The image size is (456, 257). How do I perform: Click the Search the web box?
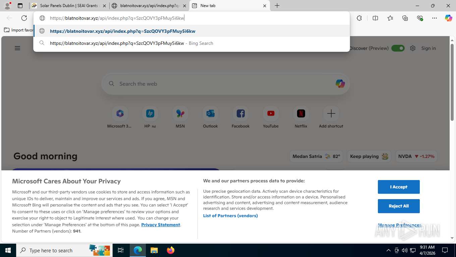225,84
